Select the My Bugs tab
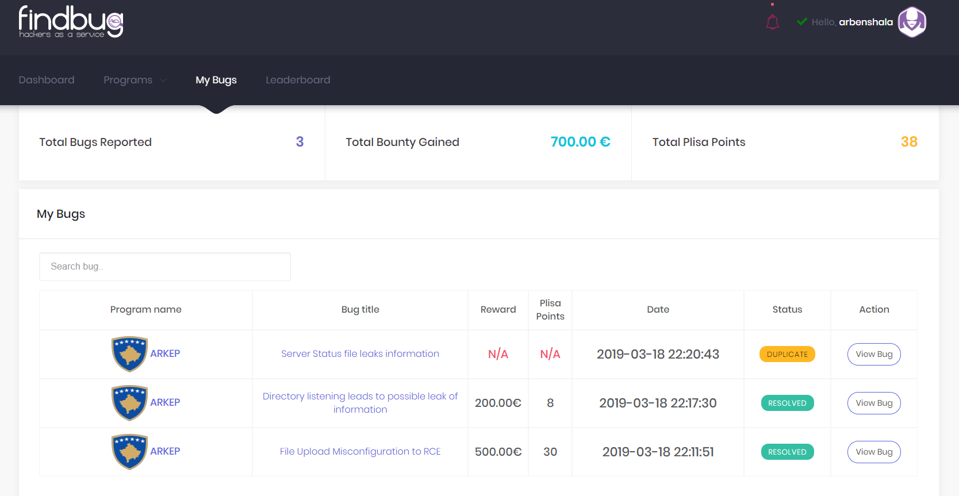The image size is (959, 496). point(216,80)
